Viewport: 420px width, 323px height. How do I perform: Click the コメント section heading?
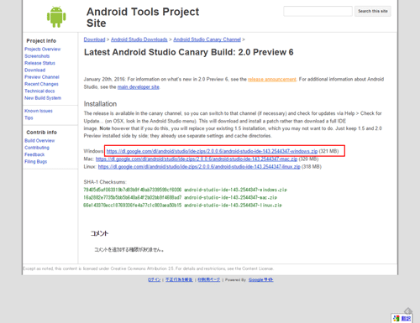pyautogui.click(x=99, y=233)
